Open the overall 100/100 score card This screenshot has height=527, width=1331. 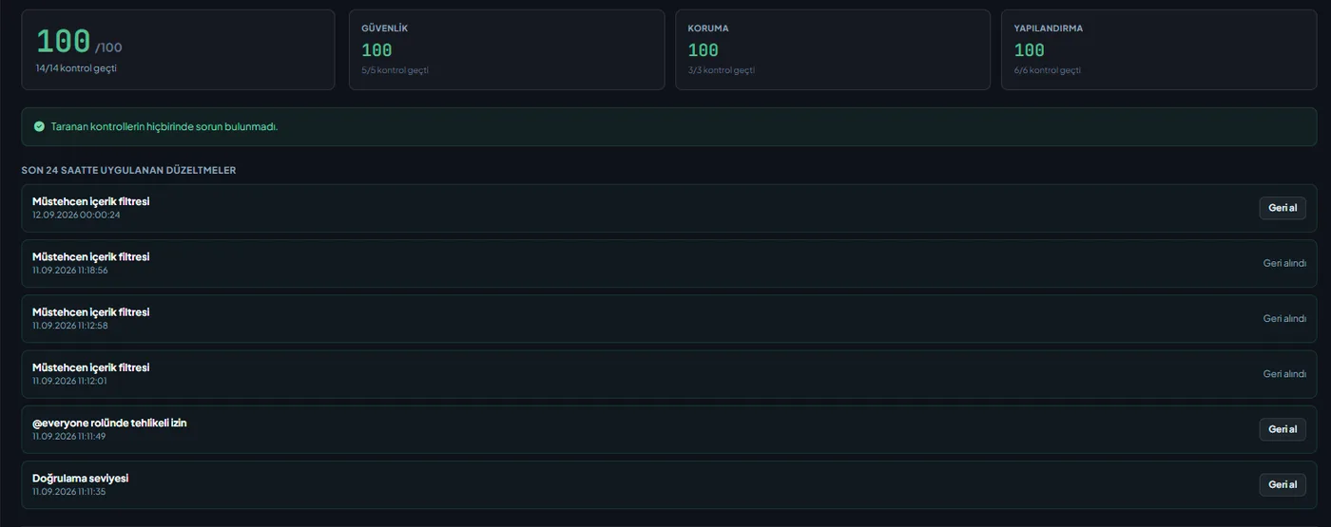pyautogui.click(x=178, y=49)
